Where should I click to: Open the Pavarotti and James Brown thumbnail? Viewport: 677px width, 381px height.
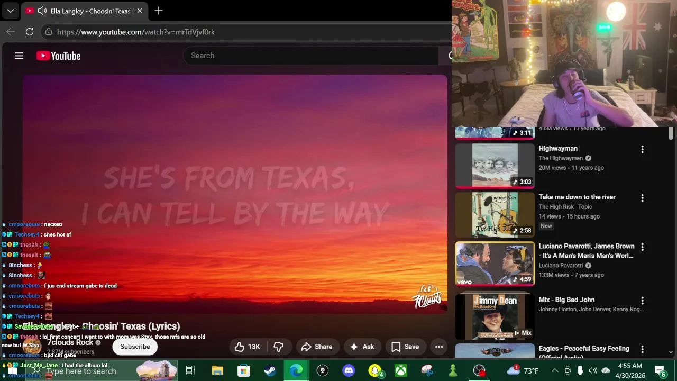(x=495, y=264)
